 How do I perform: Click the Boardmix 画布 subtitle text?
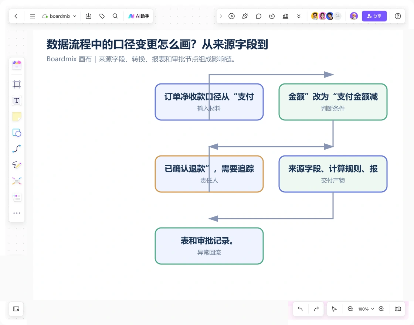pyautogui.click(x=141, y=59)
